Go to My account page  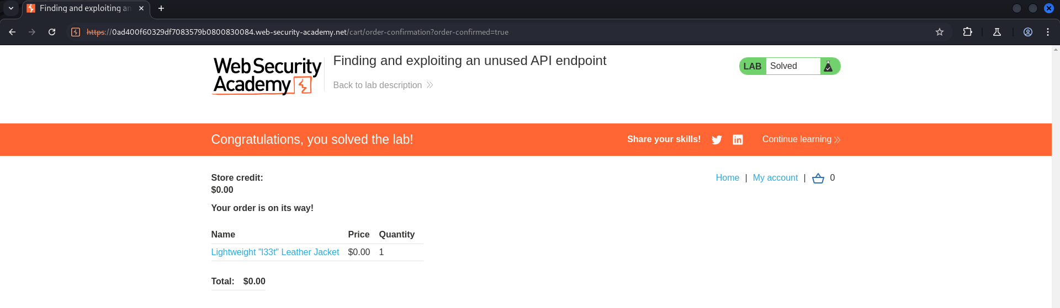(775, 178)
